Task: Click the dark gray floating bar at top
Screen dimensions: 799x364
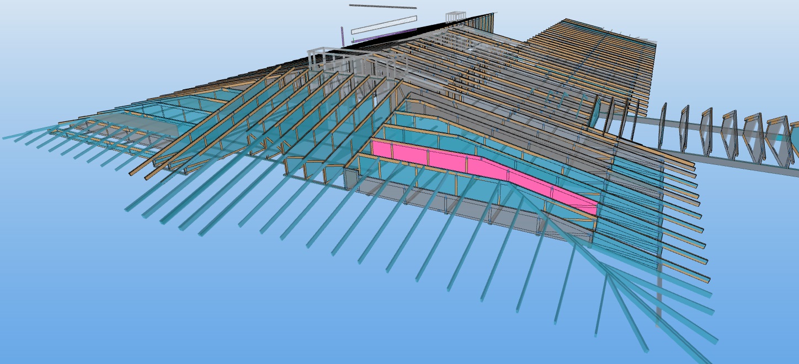Action: coord(382,7)
